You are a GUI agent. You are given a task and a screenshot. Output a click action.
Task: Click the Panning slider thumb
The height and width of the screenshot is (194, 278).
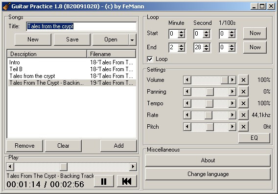tap(210, 92)
